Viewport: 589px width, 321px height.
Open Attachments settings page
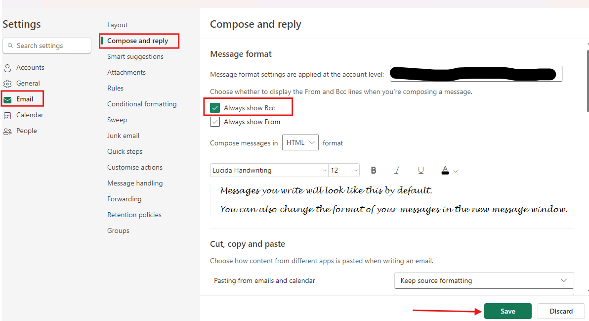pos(126,72)
